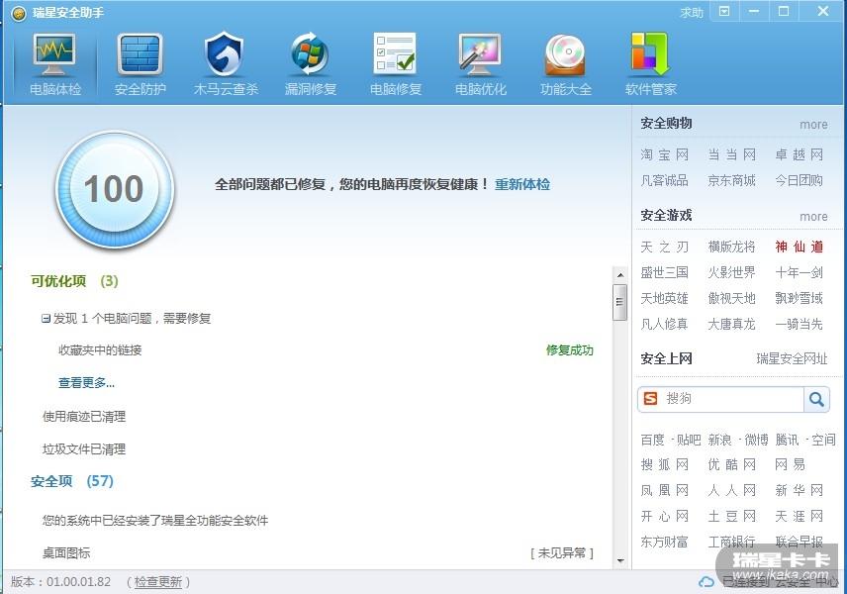Open 开心网 site link

(664, 517)
